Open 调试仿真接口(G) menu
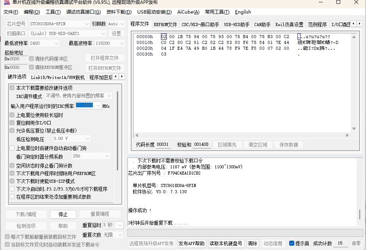This screenshot has width=366, height=250. click(x=83, y=12)
